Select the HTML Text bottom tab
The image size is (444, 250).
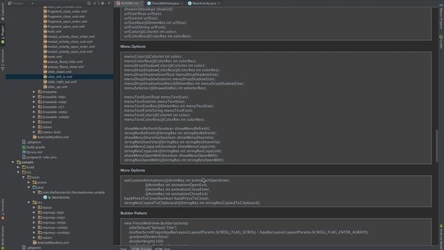click(163, 249)
